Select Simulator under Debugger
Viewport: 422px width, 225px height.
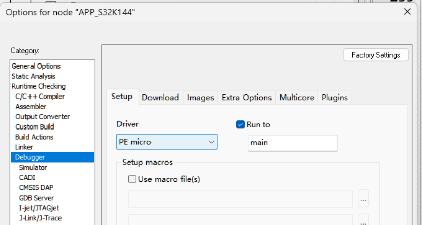(33, 168)
